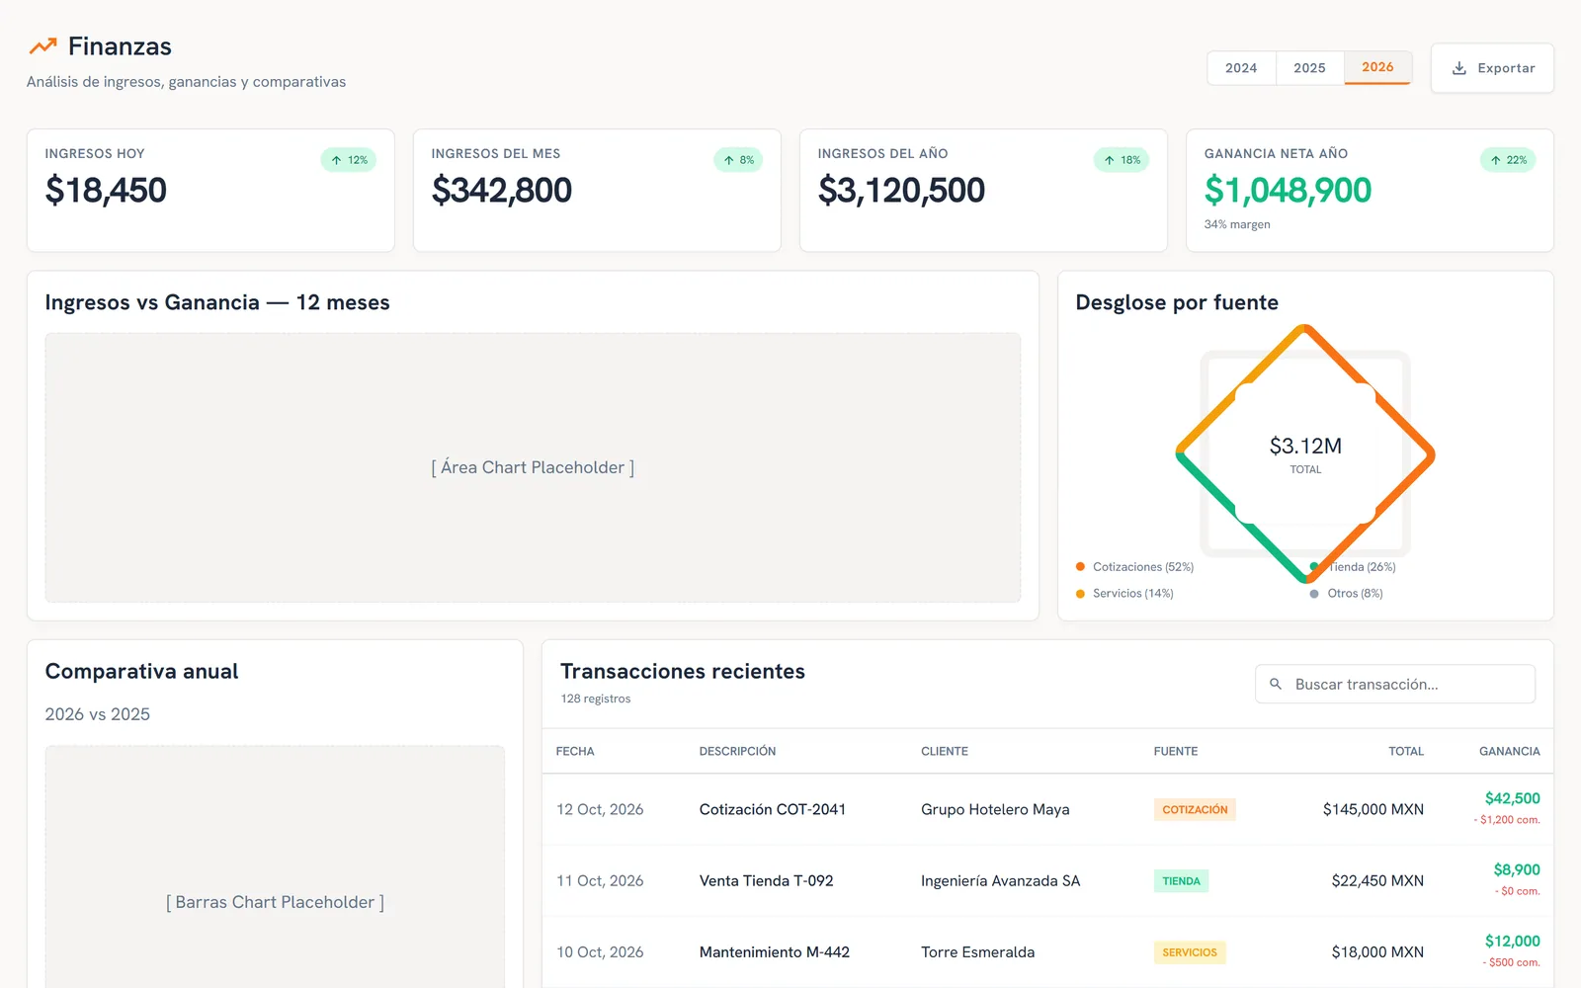Click the client Torre Esmeralda
The image size is (1581, 988).
978,952
